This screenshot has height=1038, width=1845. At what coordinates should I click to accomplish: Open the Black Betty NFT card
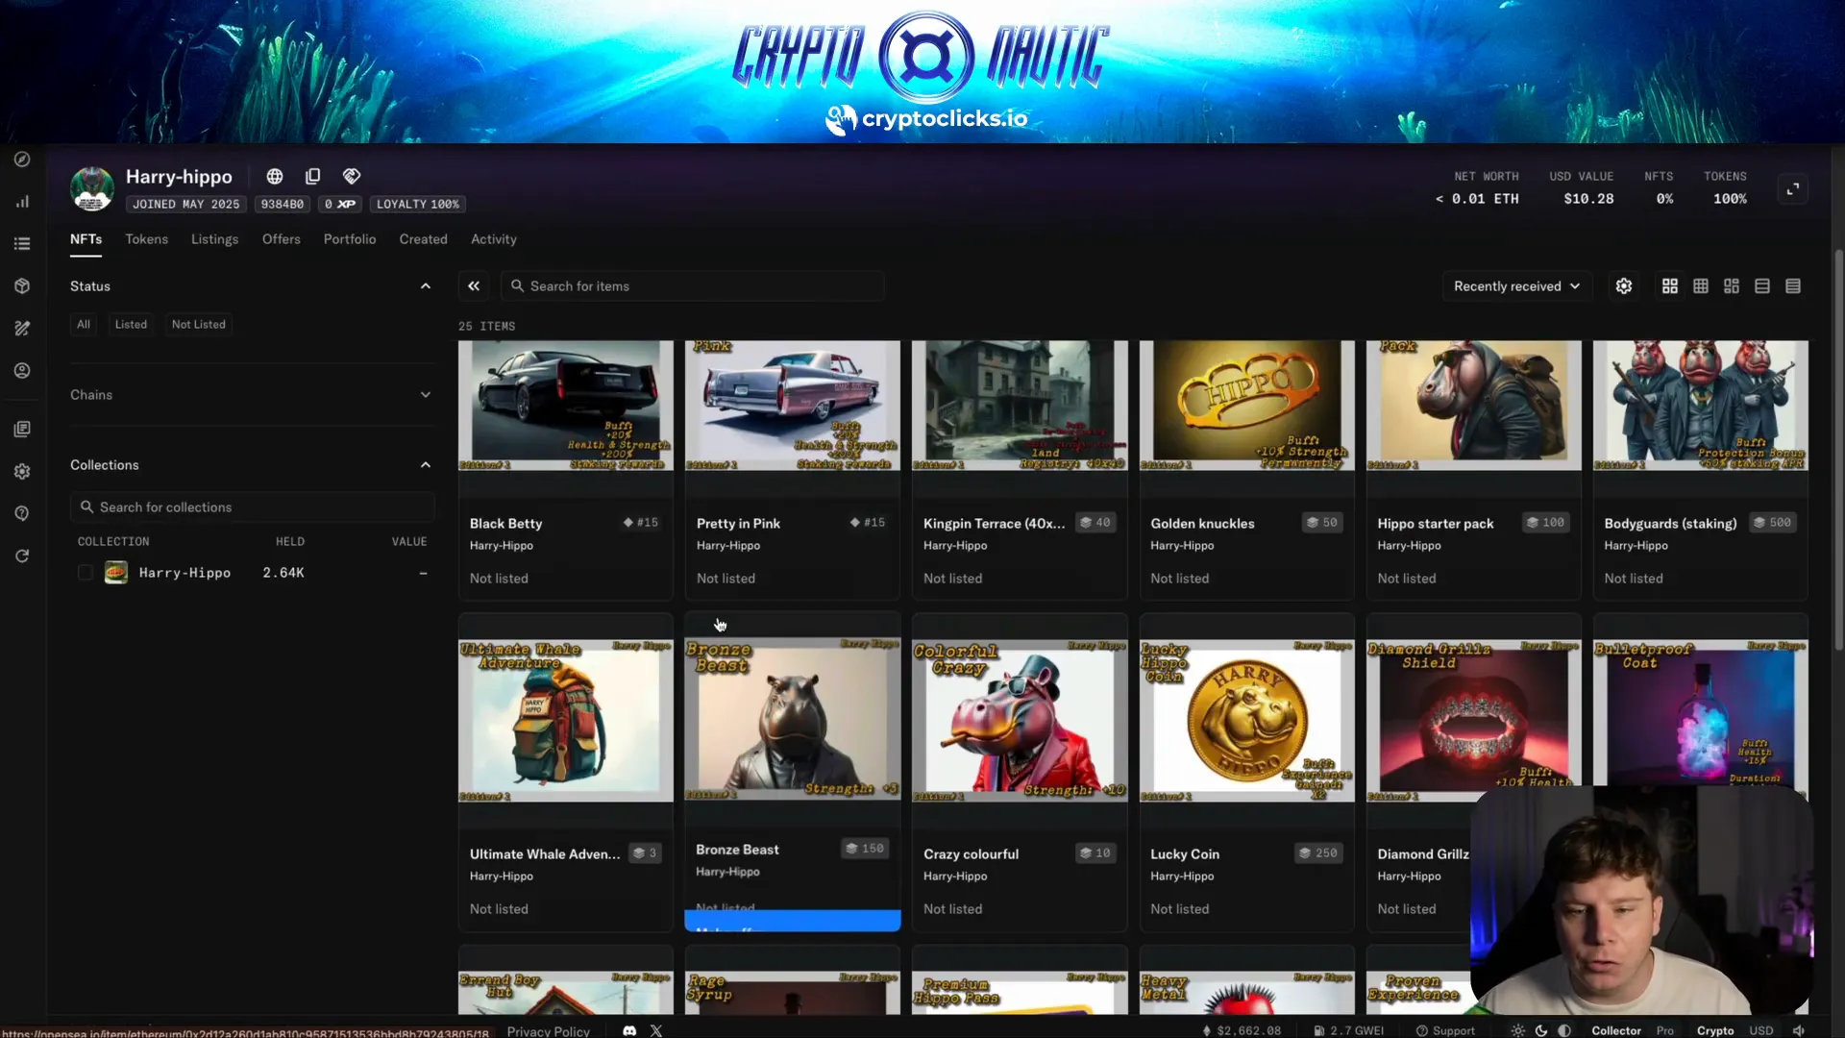click(566, 470)
